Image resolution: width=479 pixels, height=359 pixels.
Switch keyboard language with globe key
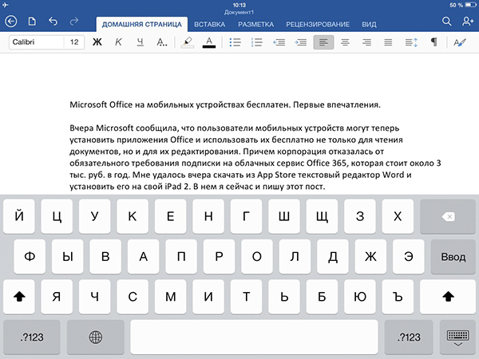coord(96,337)
